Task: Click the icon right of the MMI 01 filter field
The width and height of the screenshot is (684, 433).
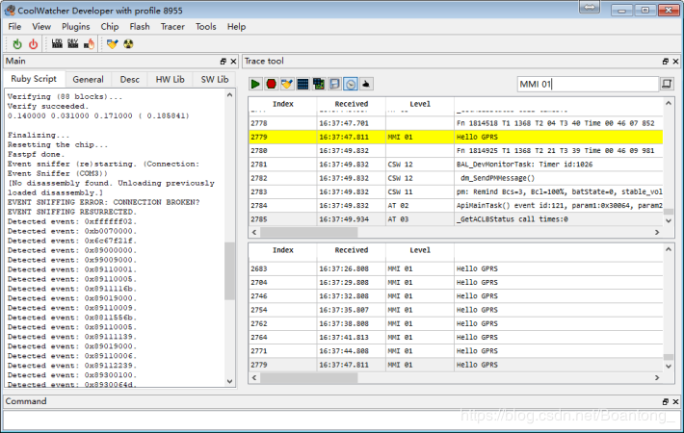Action: click(x=666, y=84)
